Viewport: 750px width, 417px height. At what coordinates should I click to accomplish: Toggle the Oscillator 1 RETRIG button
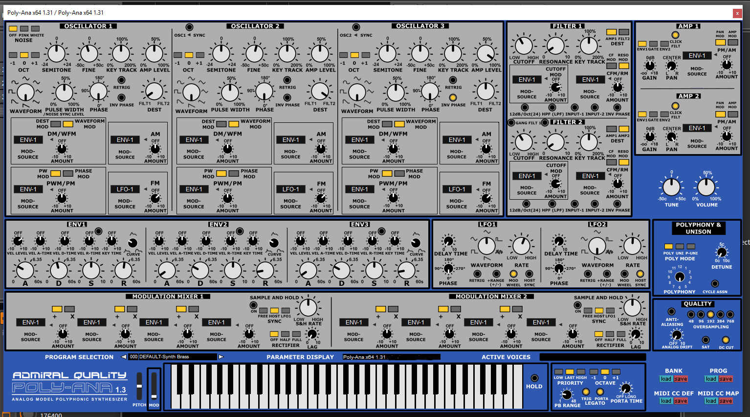pyautogui.click(x=121, y=80)
